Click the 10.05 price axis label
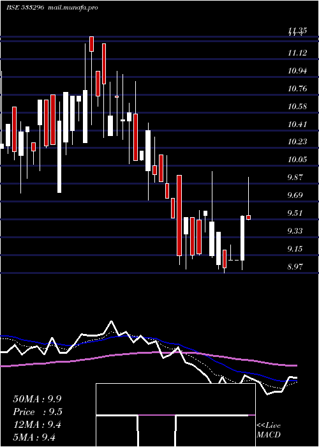The width and height of the screenshot is (319, 447). 297,160
